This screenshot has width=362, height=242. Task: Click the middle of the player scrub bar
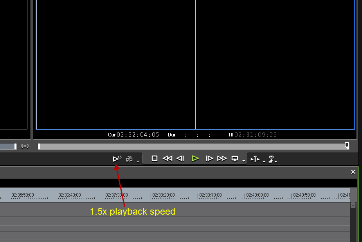(x=193, y=146)
